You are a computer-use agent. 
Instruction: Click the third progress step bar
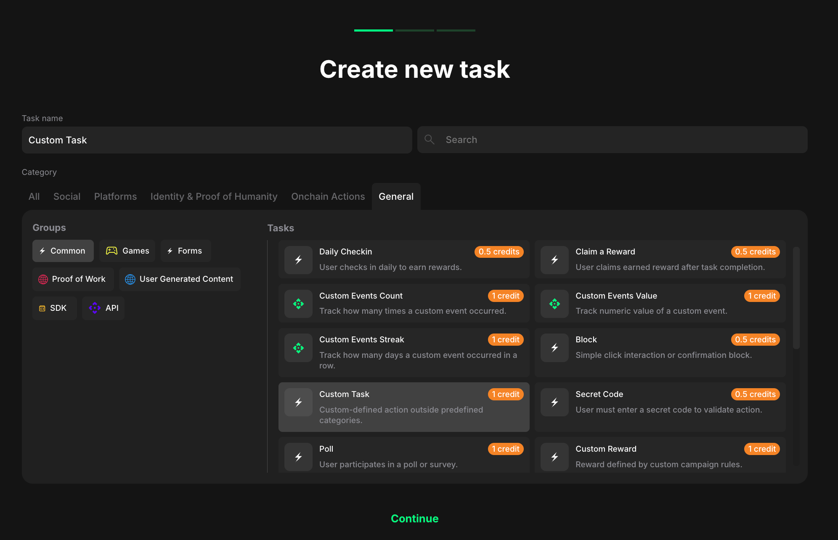[456, 30]
